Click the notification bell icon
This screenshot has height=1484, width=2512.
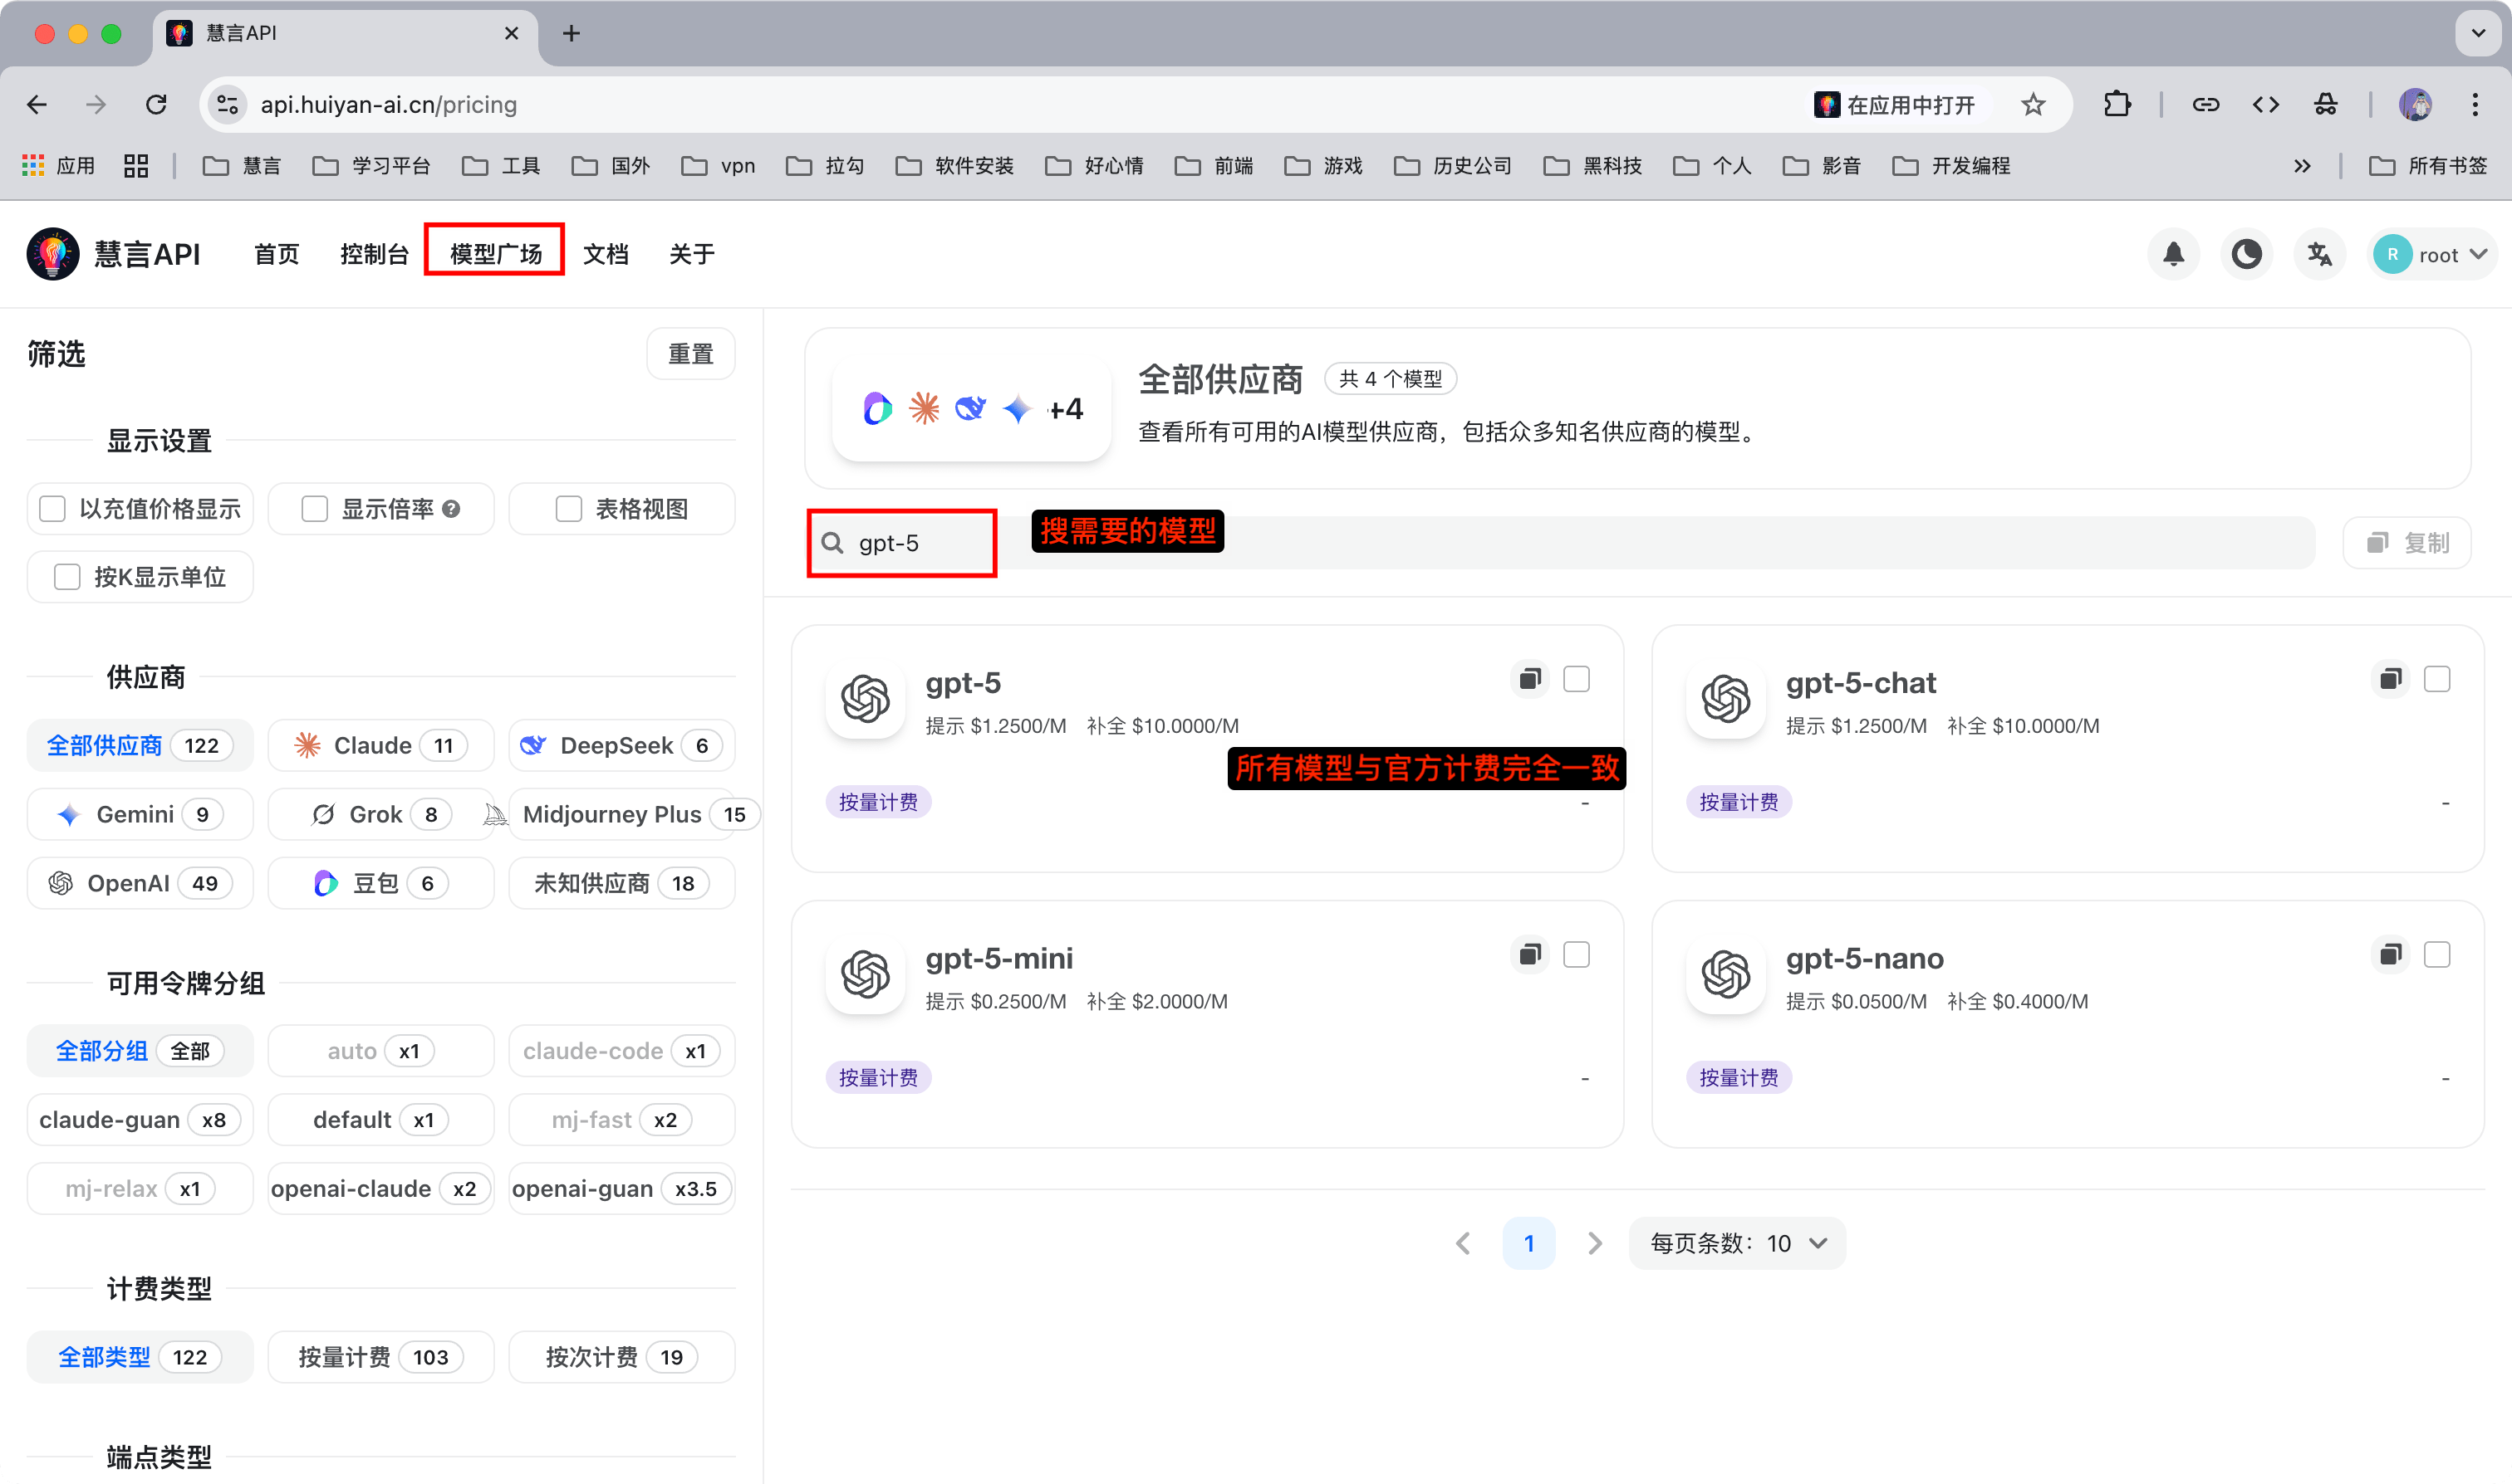(x=2173, y=254)
